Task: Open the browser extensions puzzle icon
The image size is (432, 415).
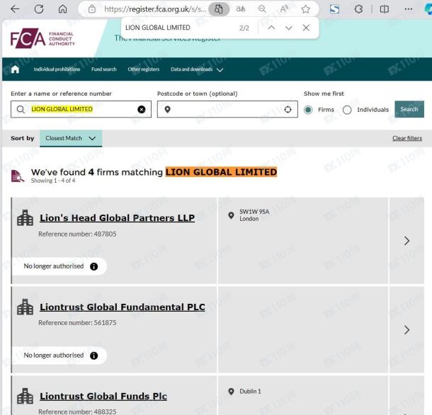Action: pos(358,9)
